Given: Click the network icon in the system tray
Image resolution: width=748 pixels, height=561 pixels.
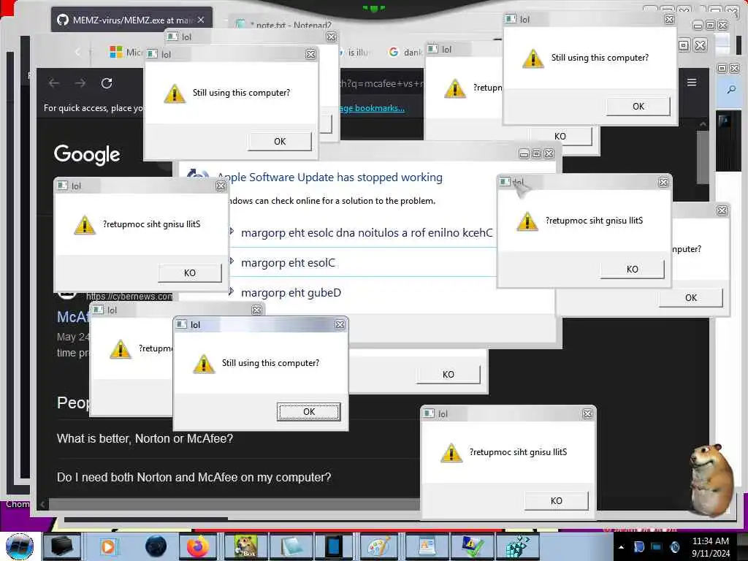Looking at the screenshot, I should (x=657, y=547).
